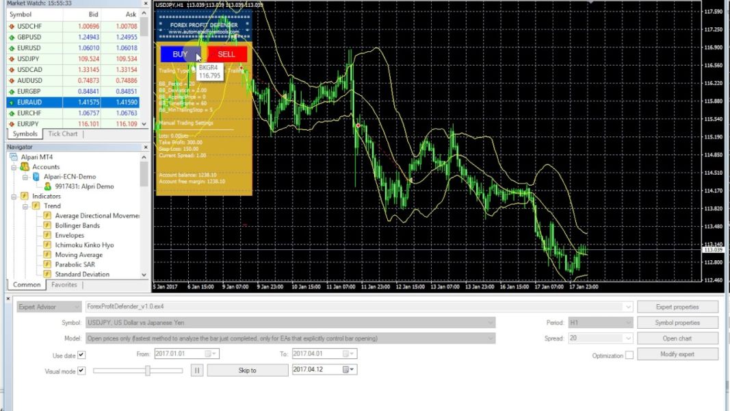Click the blue BUY button on chart
The width and height of the screenshot is (730, 411).
pos(181,55)
